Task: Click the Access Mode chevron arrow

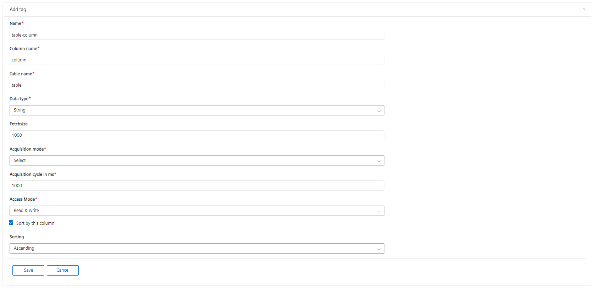Action: (x=379, y=211)
